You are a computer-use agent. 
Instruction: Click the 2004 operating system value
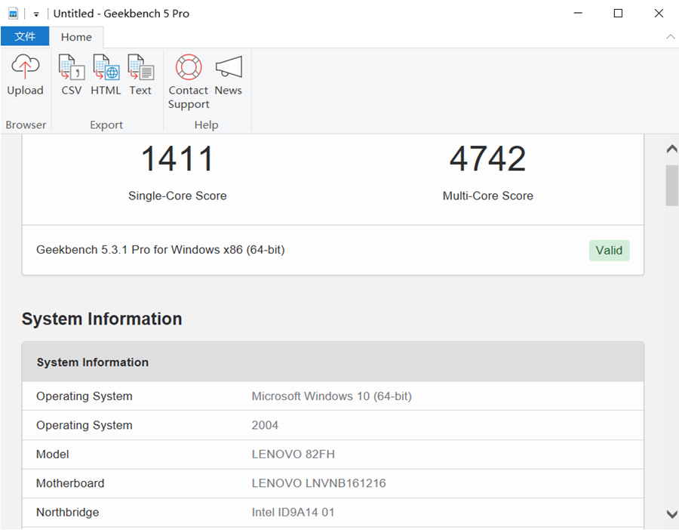click(265, 425)
